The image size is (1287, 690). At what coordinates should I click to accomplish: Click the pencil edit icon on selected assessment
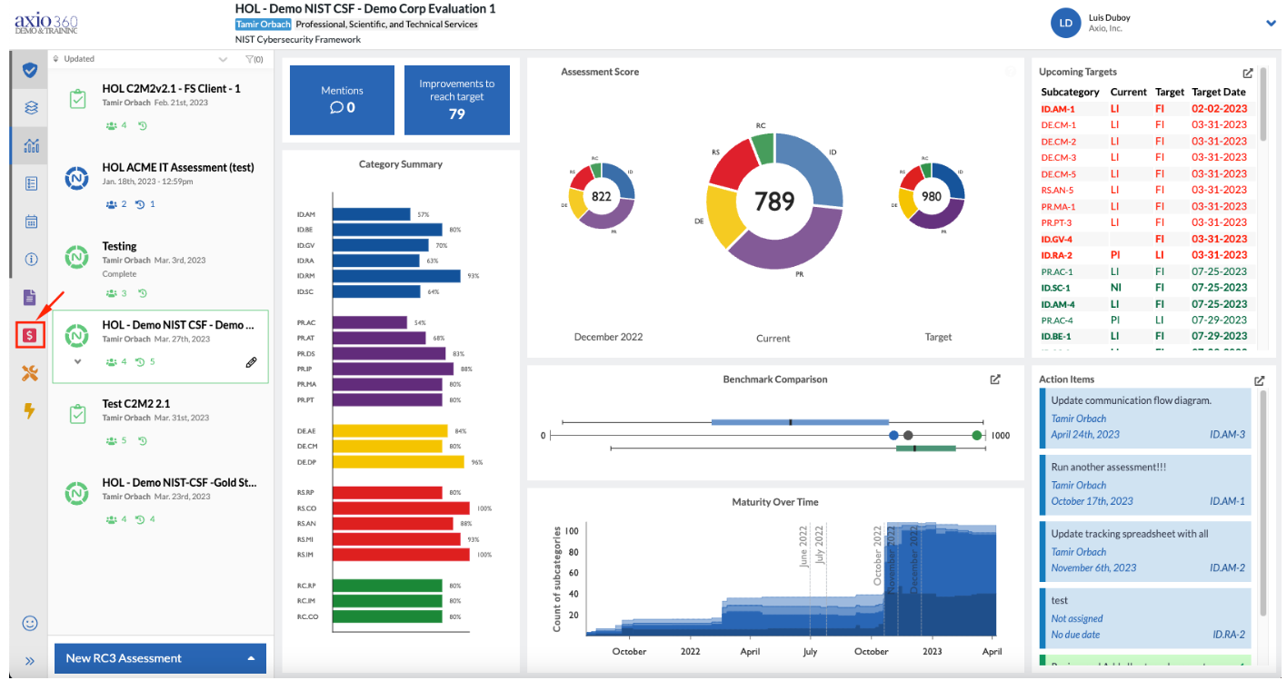coord(251,362)
